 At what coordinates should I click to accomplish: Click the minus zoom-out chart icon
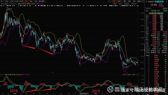[111, 1]
